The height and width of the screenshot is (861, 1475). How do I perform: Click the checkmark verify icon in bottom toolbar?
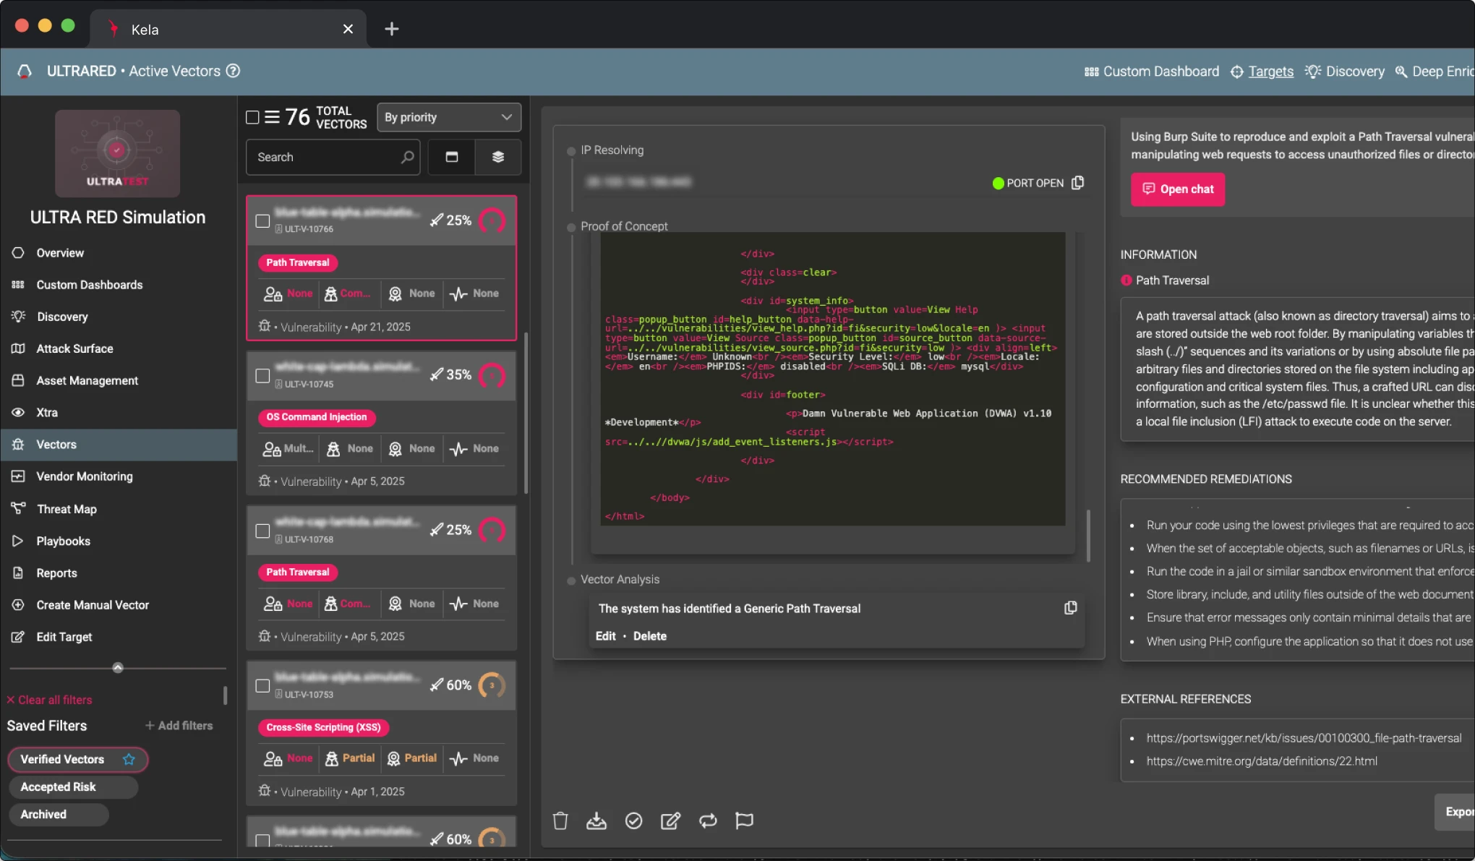pos(633,821)
